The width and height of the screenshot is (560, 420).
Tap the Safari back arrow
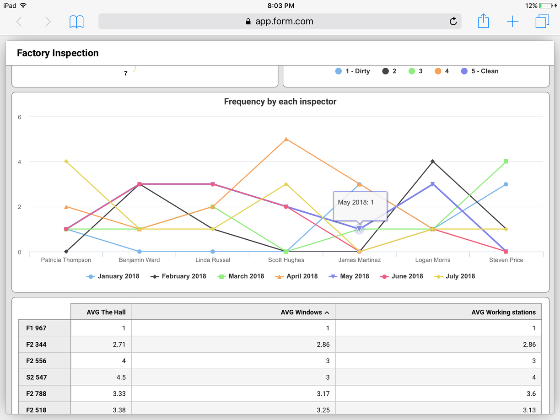click(x=19, y=22)
